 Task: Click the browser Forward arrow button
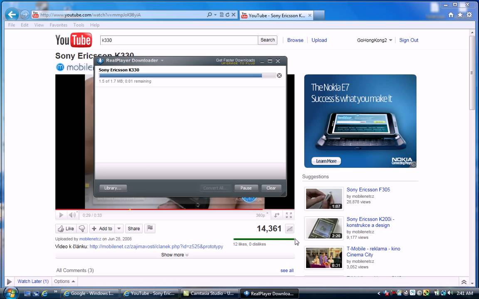(x=25, y=15)
